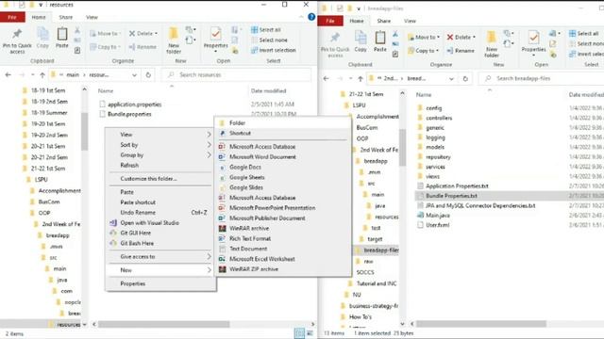Create new Text Document

click(x=283, y=249)
